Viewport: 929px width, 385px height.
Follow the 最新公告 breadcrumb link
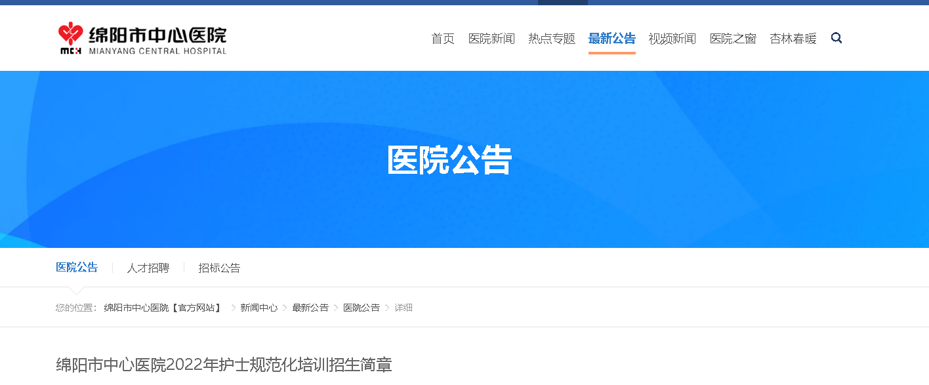(310, 308)
